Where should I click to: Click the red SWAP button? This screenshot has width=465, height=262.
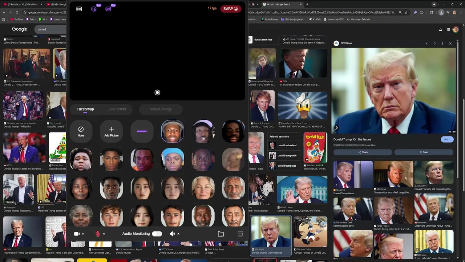click(x=231, y=9)
